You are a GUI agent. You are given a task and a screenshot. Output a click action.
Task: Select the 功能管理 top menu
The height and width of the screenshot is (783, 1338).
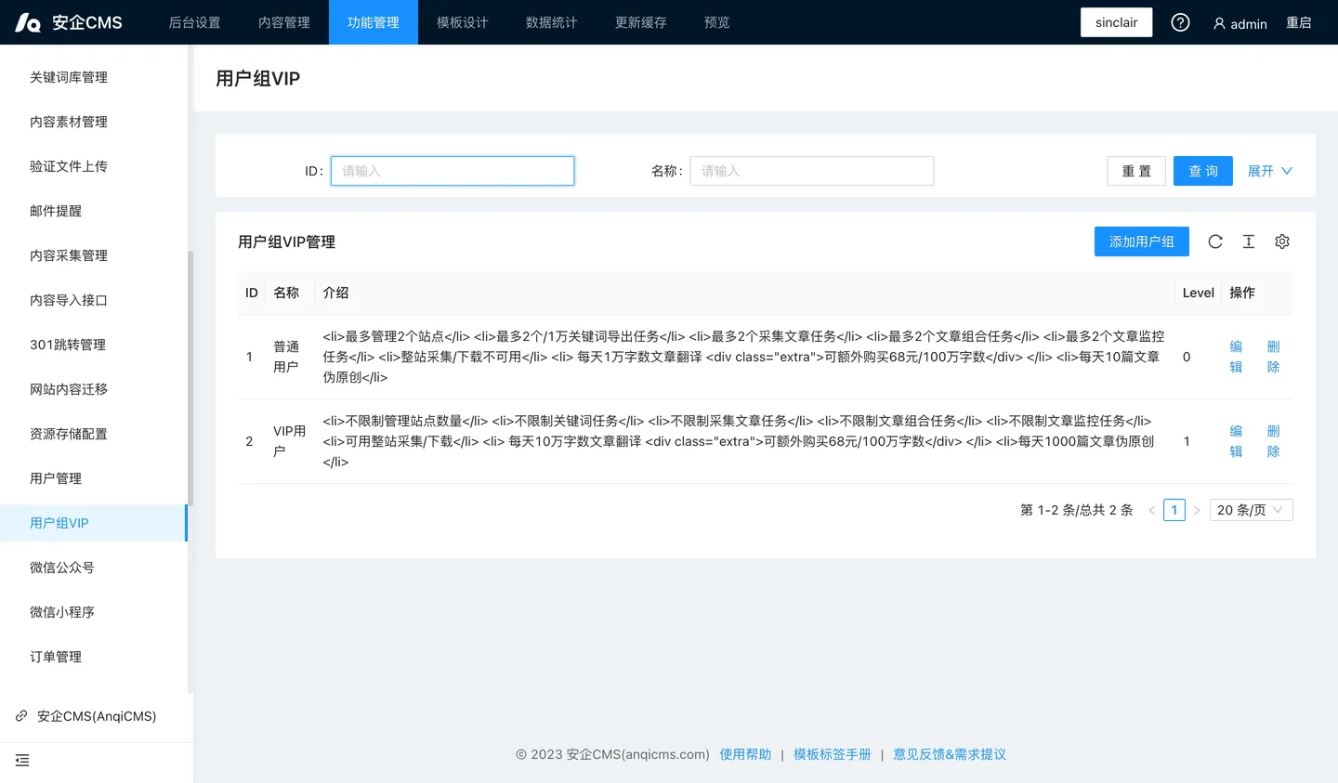coord(374,22)
